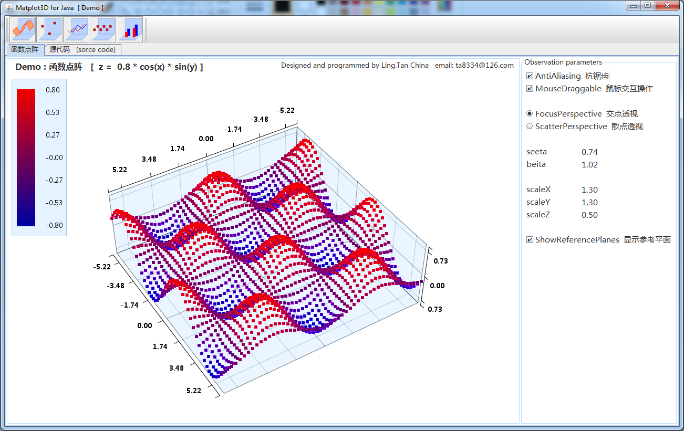Click the red-to-blue color legend bar
The width and height of the screenshot is (684, 431).
click(x=26, y=157)
